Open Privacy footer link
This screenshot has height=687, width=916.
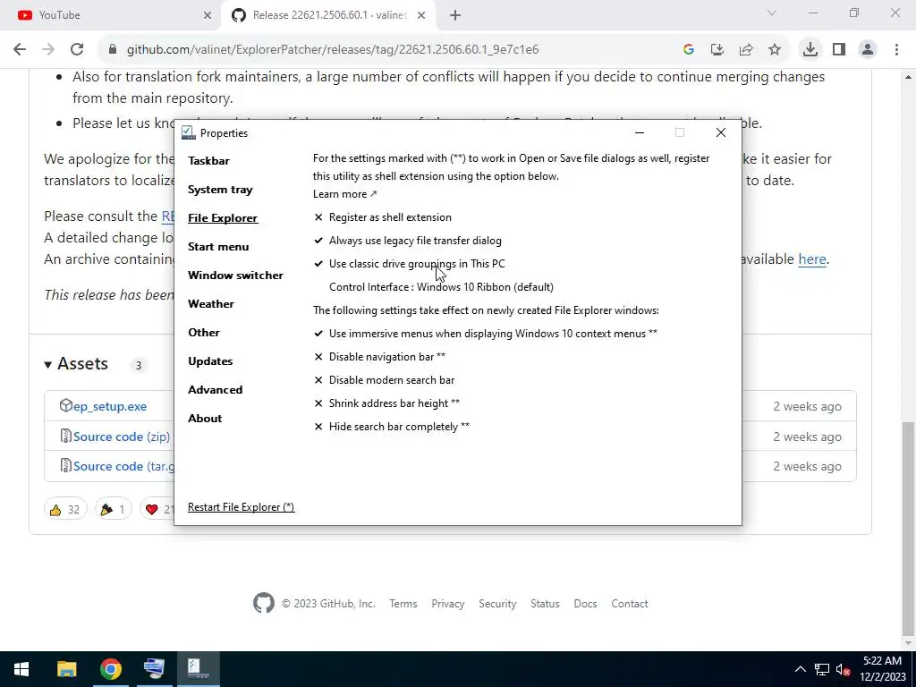448,604
